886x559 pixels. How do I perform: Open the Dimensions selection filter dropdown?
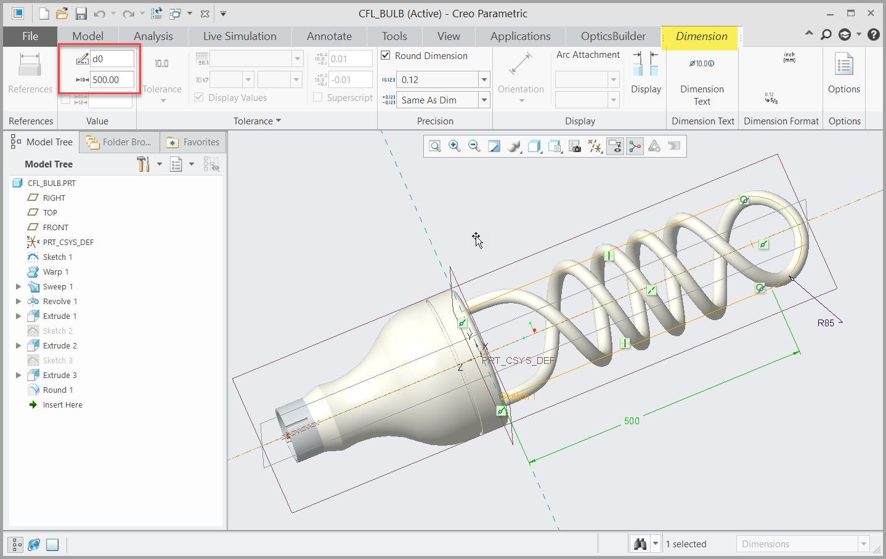pos(863,544)
